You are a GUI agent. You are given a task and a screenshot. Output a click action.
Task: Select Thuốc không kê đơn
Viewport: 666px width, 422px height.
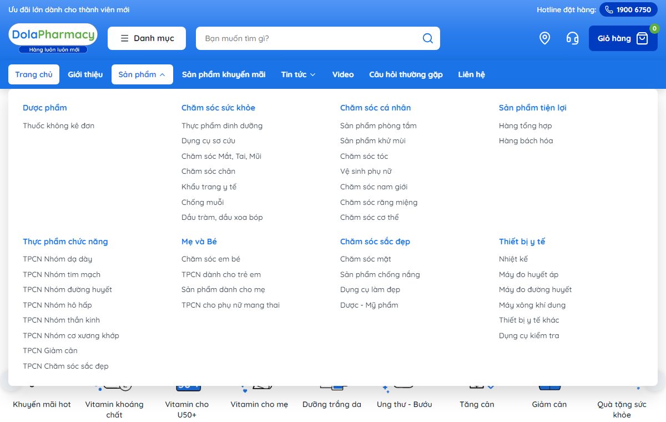pos(59,125)
